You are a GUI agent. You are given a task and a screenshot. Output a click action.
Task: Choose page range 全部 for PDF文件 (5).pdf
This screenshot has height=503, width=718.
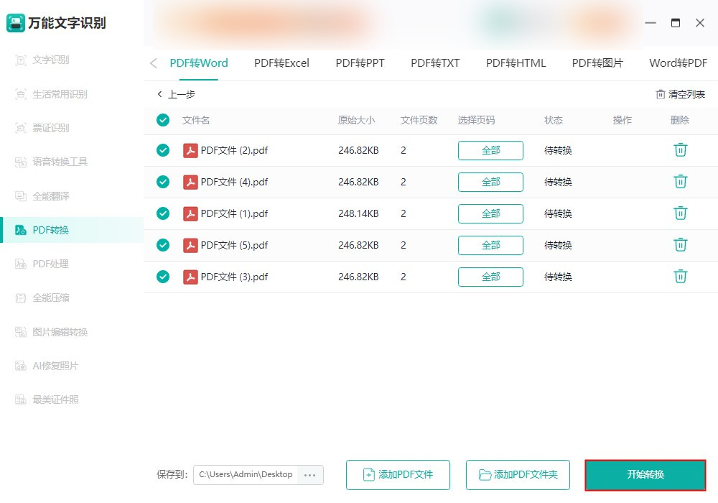click(x=490, y=245)
